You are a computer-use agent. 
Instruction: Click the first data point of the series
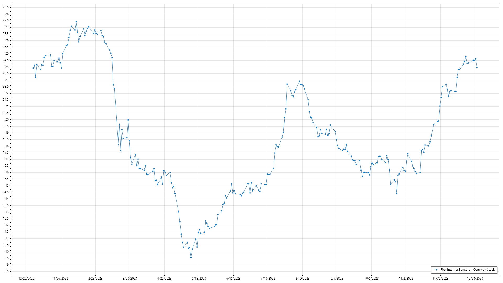point(33,68)
